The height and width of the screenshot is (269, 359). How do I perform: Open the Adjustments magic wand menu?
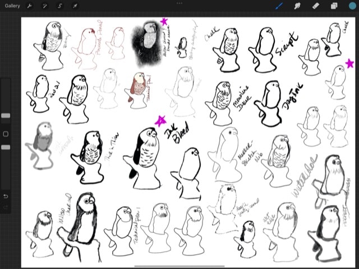tap(45, 6)
